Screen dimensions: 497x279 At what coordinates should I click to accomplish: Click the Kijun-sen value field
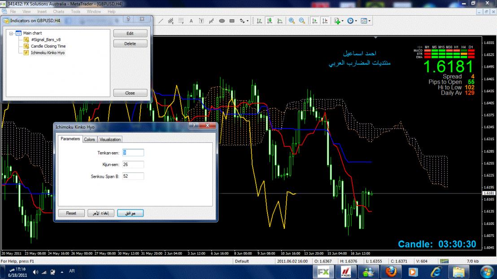pos(133,164)
